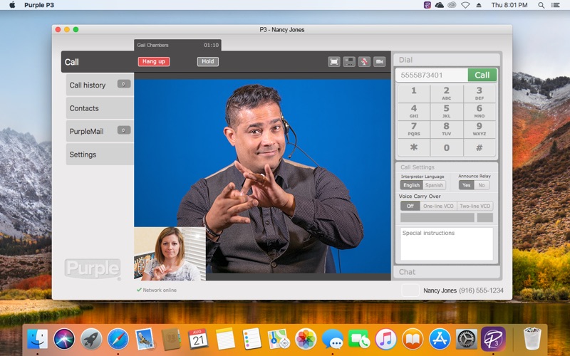Tap keypad digit 9 WXYZ
Viewport: 570px width, 356px height.
point(479,129)
